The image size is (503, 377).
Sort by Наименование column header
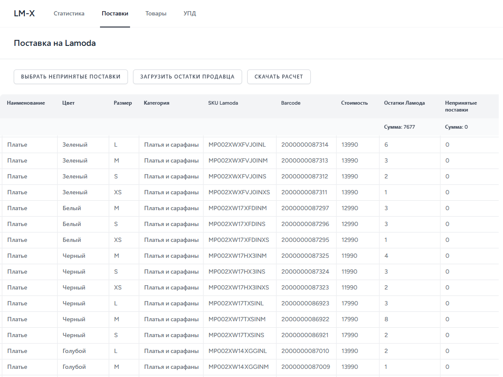coord(26,103)
